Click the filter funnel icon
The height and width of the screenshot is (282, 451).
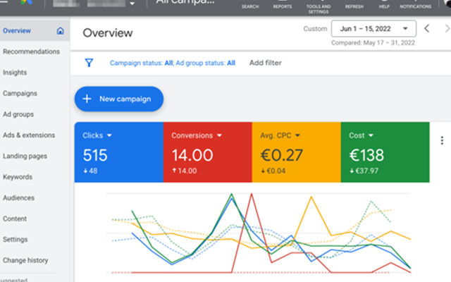tap(89, 63)
